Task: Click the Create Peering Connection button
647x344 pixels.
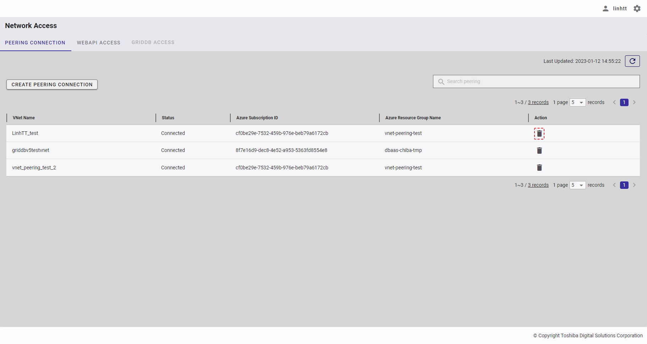Action: (x=52, y=84)
